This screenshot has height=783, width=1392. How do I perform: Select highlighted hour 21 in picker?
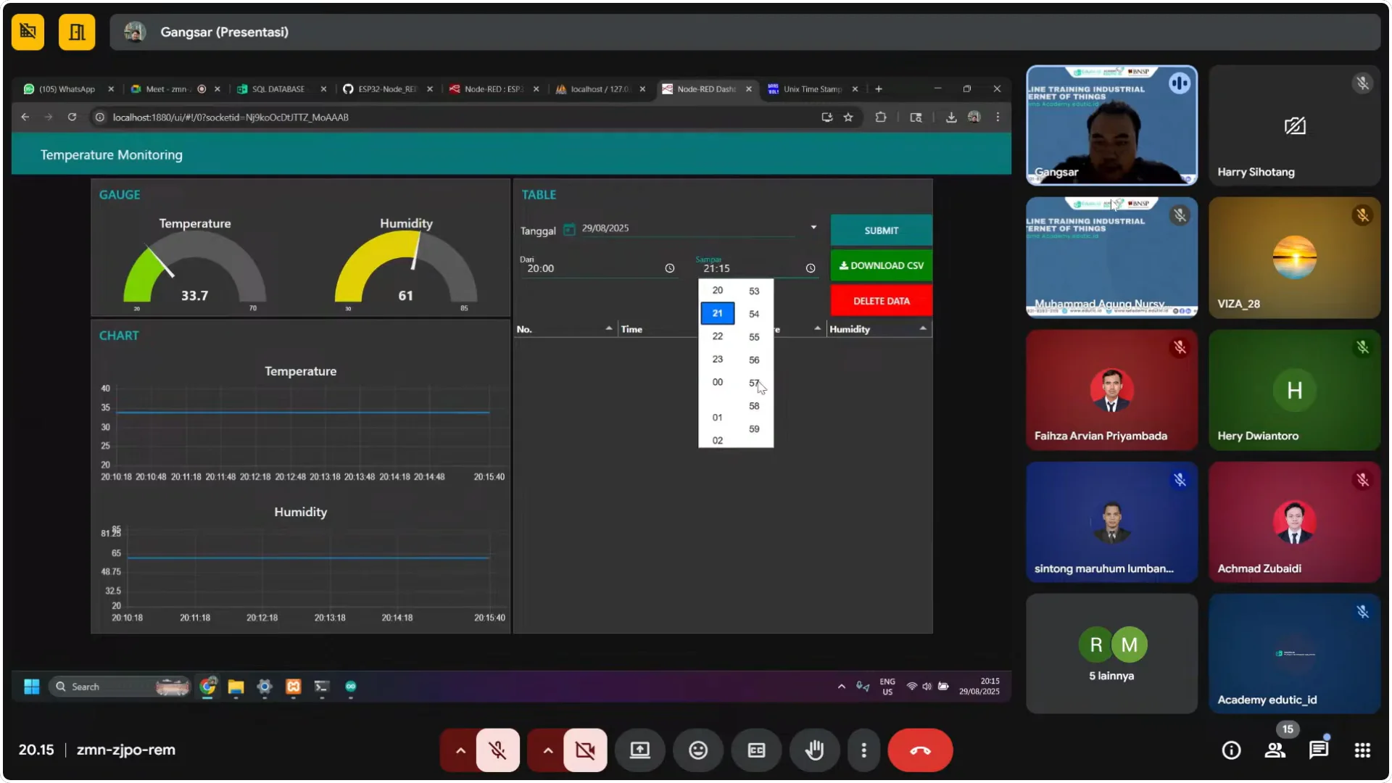click(x=717, y=313)
